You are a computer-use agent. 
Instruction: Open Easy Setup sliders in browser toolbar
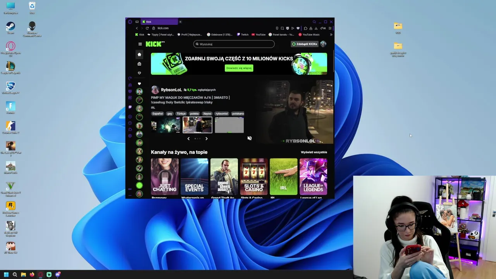(330, 28)
